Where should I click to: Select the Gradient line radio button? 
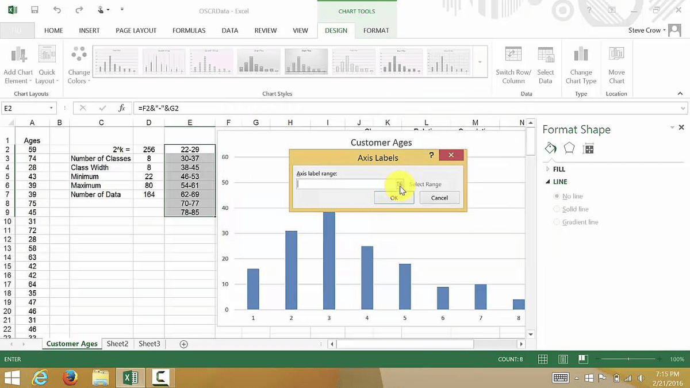pyautogui.click(x=556, y=222)
